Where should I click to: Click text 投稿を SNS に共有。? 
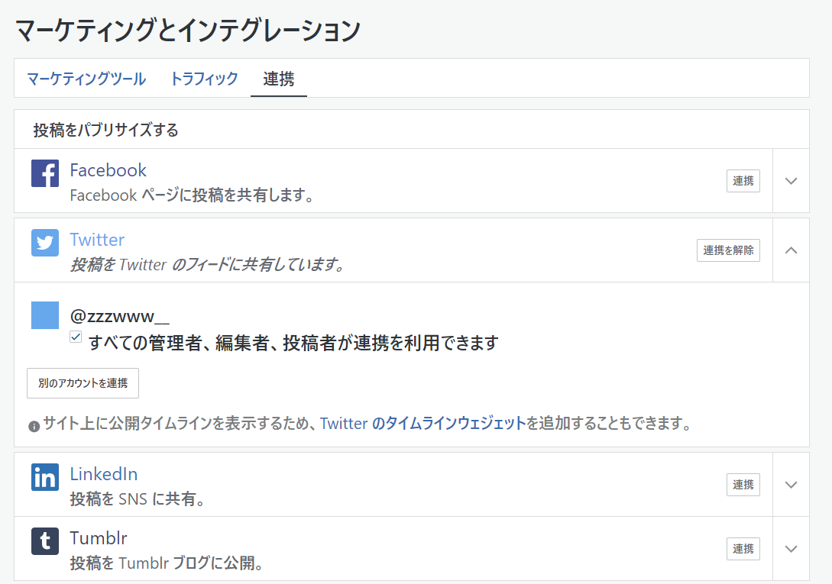[138, 498]
